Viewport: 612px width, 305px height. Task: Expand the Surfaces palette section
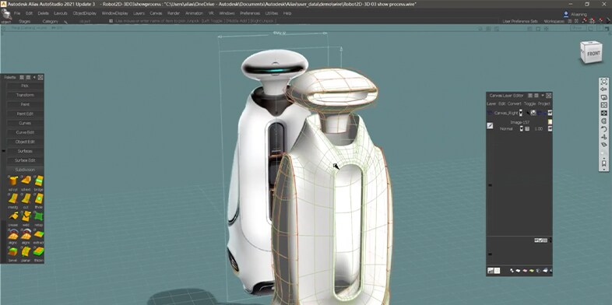tap(25, 151)
